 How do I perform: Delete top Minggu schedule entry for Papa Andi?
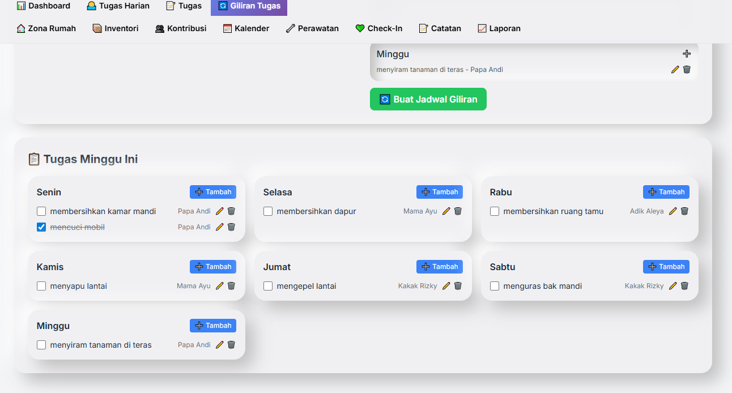click(687, 70)
